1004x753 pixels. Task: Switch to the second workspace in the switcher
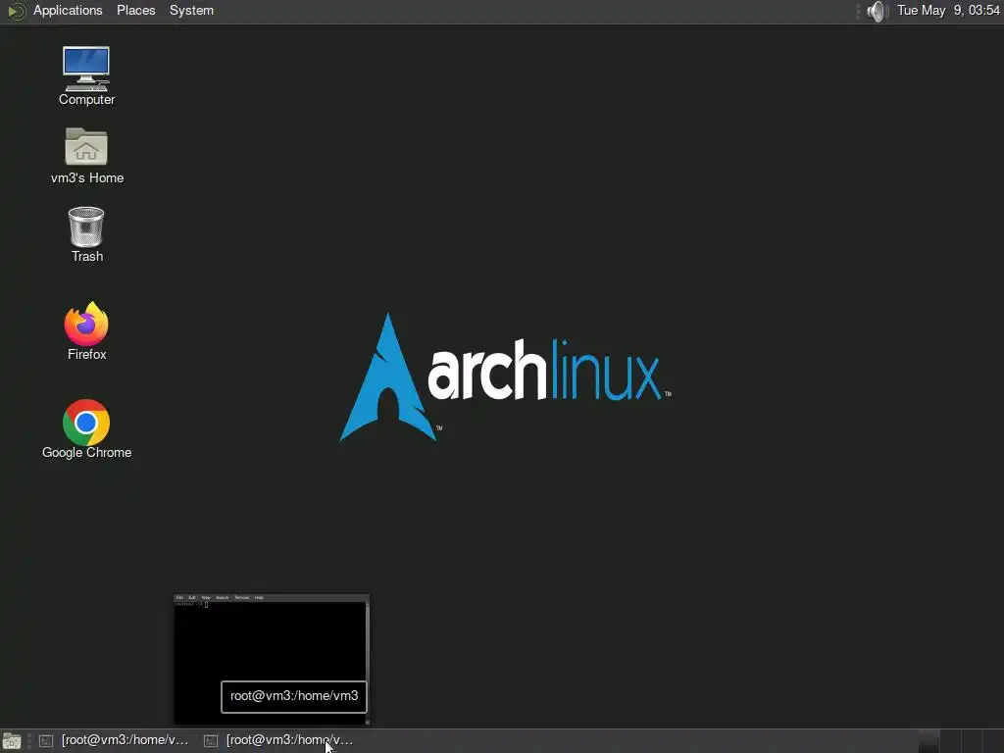tap(950, 741)
